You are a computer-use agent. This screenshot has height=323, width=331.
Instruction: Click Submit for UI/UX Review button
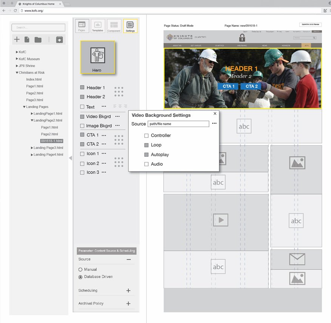click(x=310, y=24)
